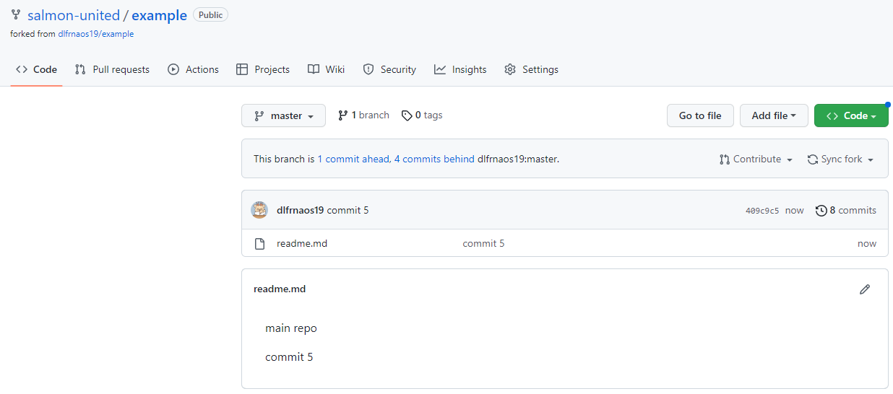Expand the Add file dropdown
Image resolution: width=893 pixels, height=394 pixels.
774,115
